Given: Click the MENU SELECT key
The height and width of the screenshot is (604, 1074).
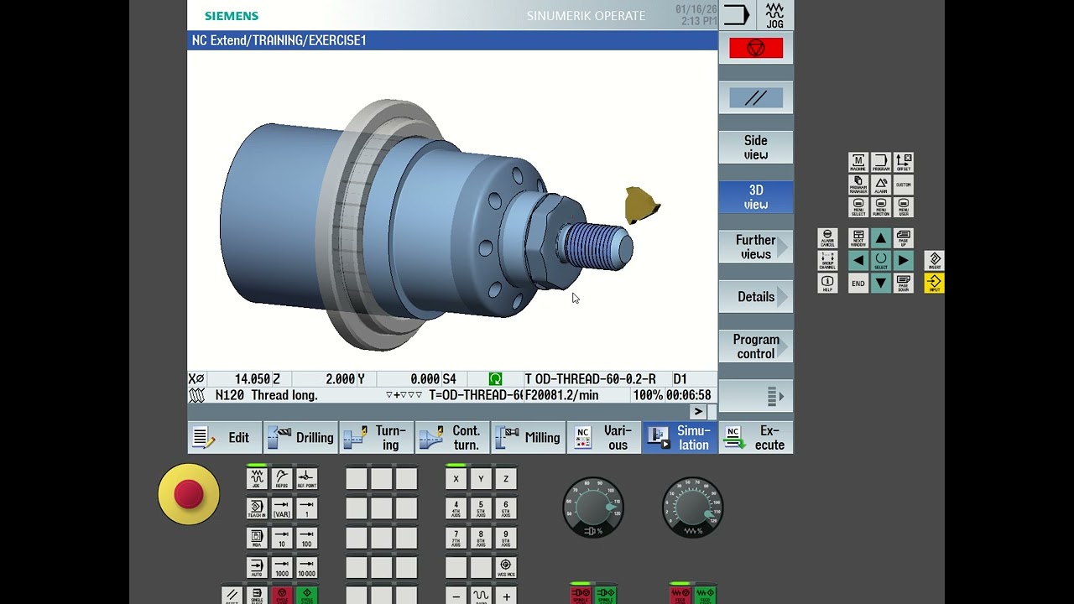Looking at the screenshot, I should [858, 207].
